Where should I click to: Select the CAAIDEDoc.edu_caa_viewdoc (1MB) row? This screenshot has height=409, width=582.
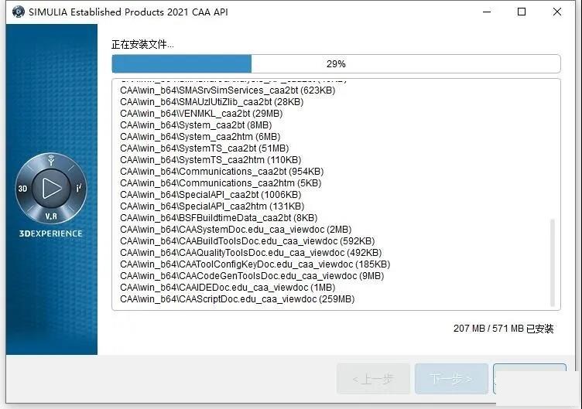[x=228, y=287]
